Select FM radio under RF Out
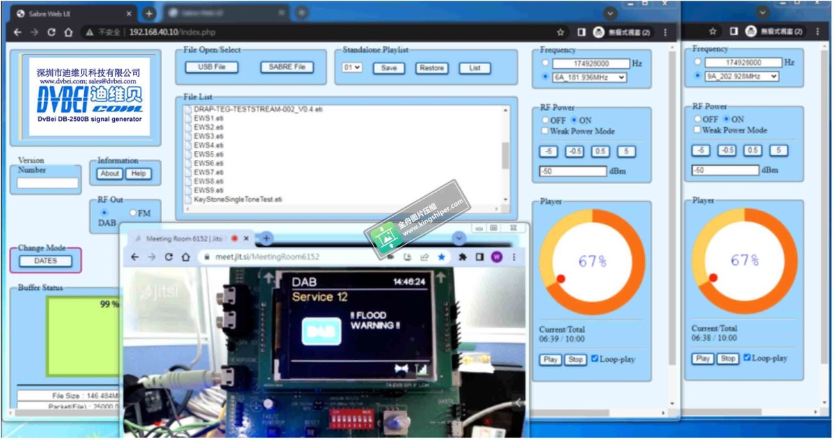 133,213
